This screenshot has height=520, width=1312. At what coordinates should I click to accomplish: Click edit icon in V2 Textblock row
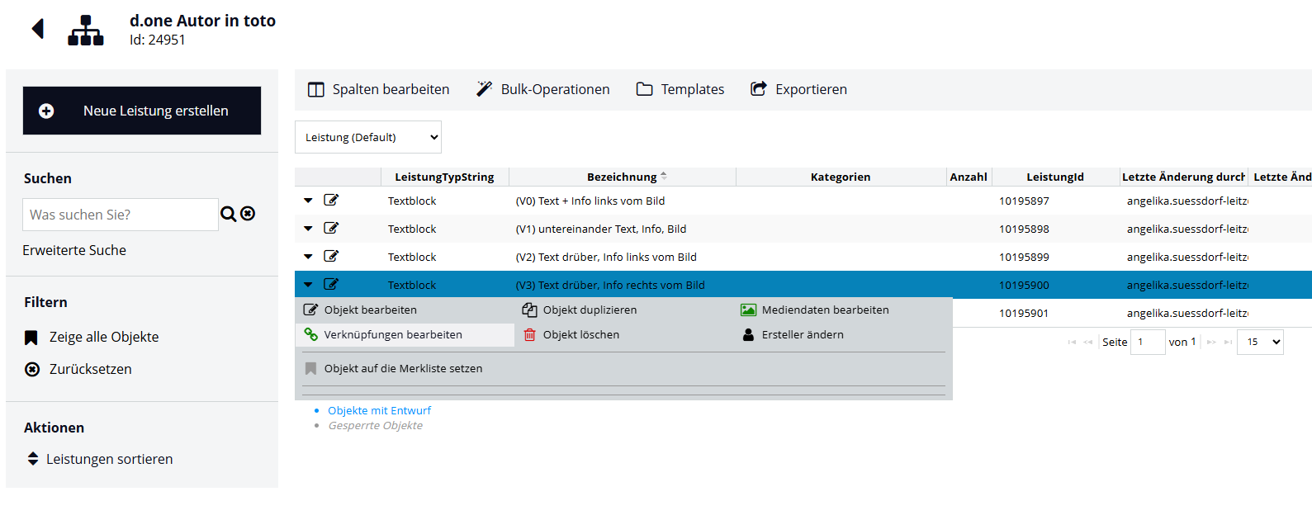(331, 257)
